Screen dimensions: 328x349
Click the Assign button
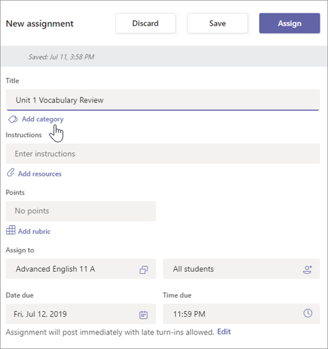click(x=290, y=23)
